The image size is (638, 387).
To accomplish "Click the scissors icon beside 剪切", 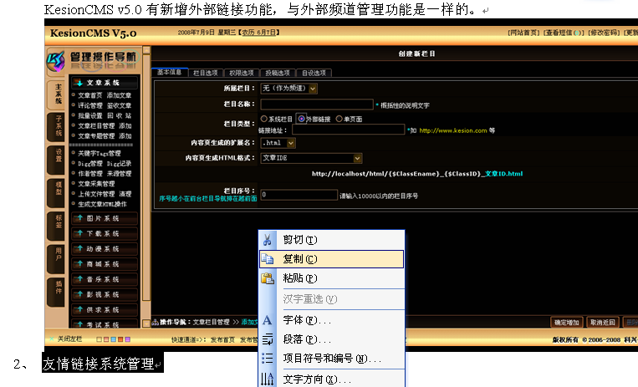I will click(x=268, y=240).
